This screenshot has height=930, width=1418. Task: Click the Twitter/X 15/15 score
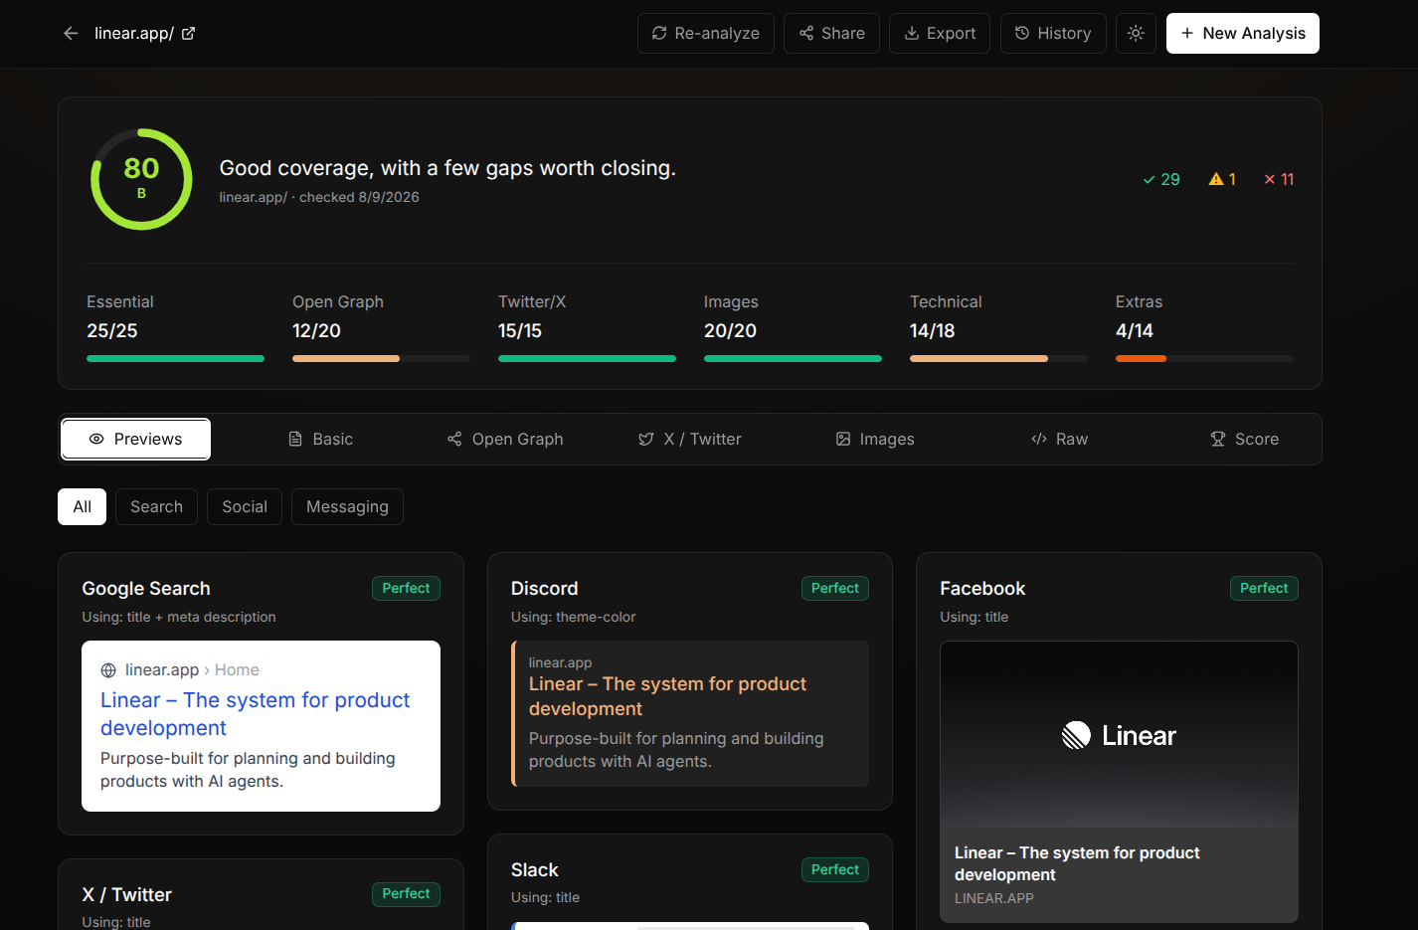click(520, 331)
